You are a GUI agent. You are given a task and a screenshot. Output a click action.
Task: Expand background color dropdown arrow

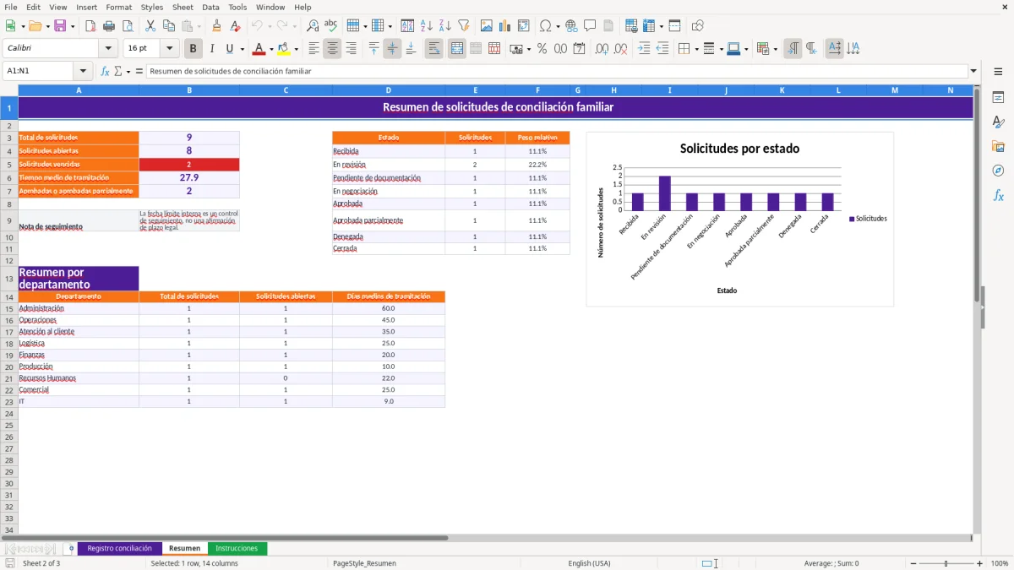296,49
